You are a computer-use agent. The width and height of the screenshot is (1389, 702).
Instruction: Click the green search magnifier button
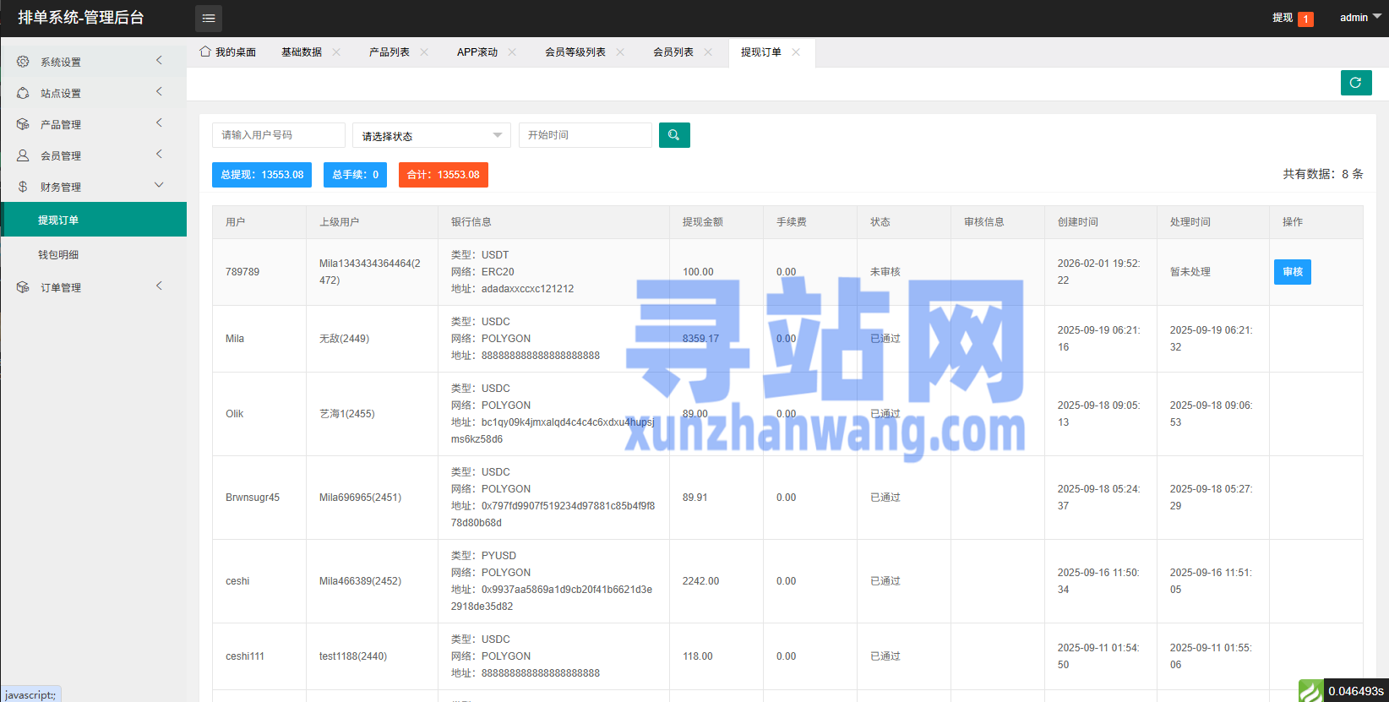point(674,135)
